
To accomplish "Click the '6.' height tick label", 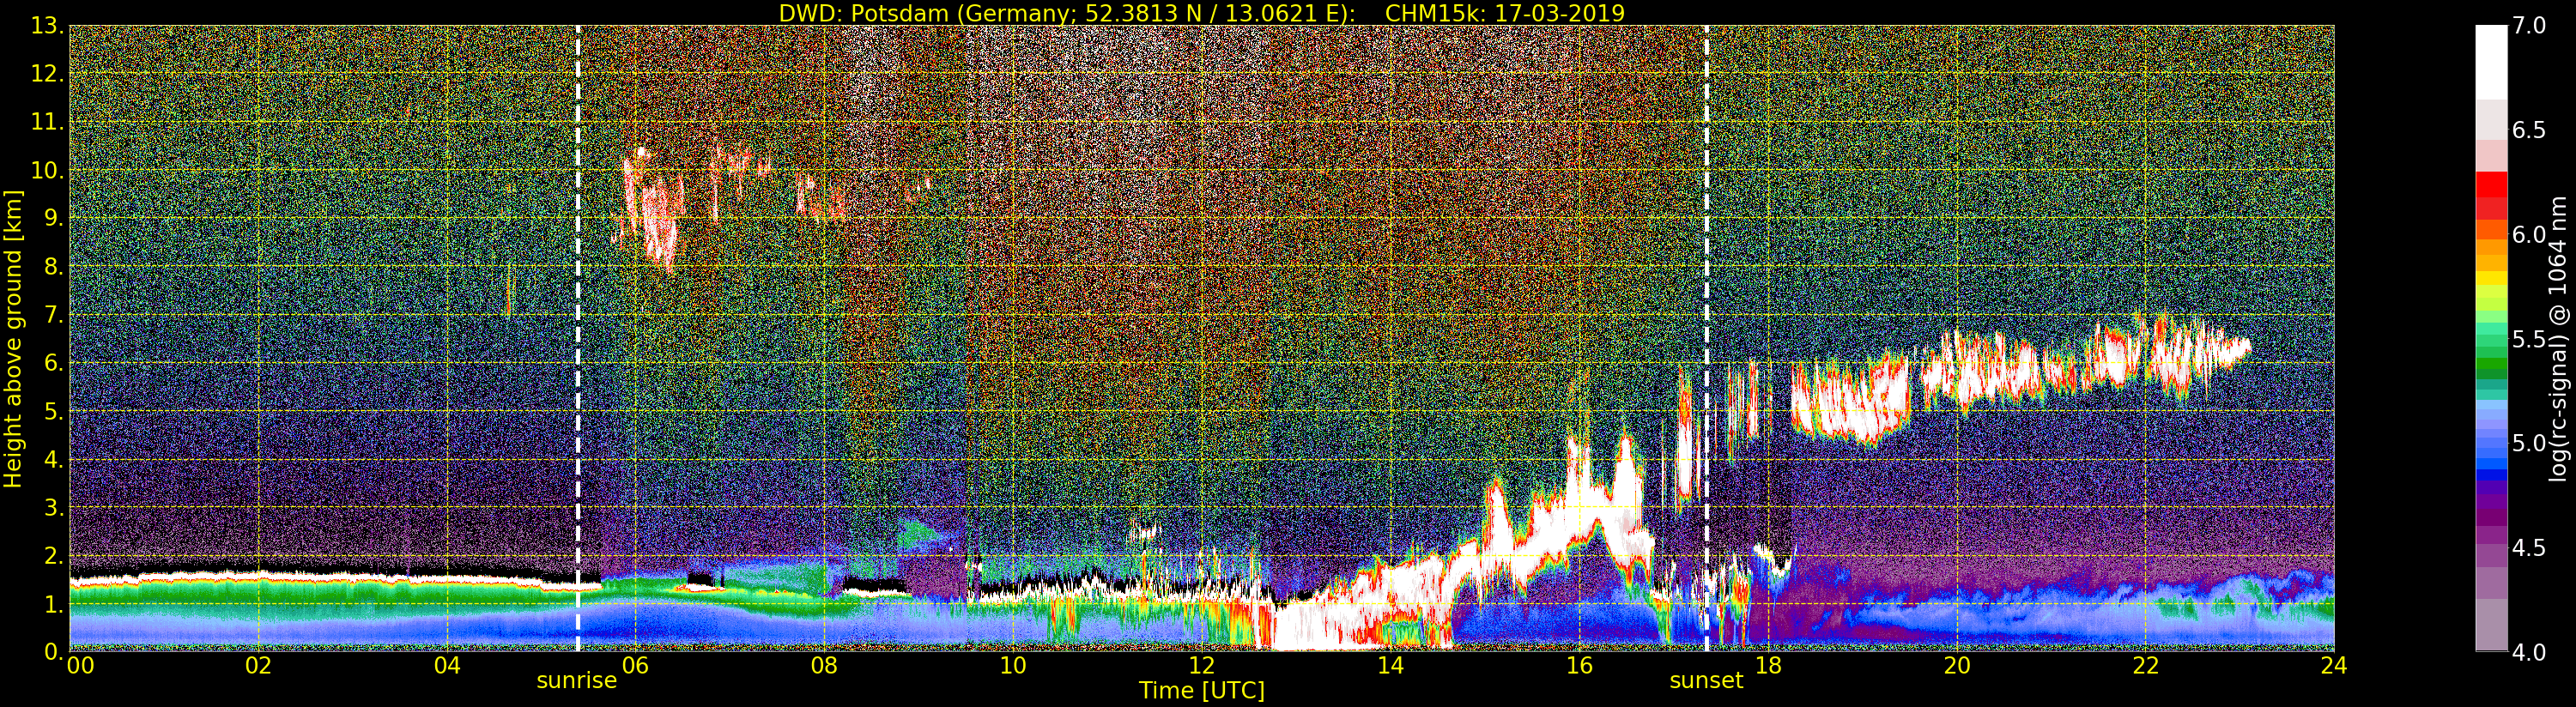I will click(53, 363).
